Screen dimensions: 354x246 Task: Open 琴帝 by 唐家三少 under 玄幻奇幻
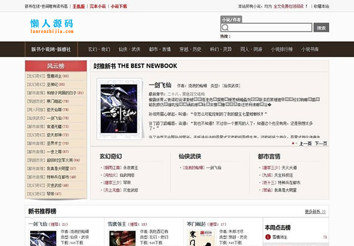(127, 182)
